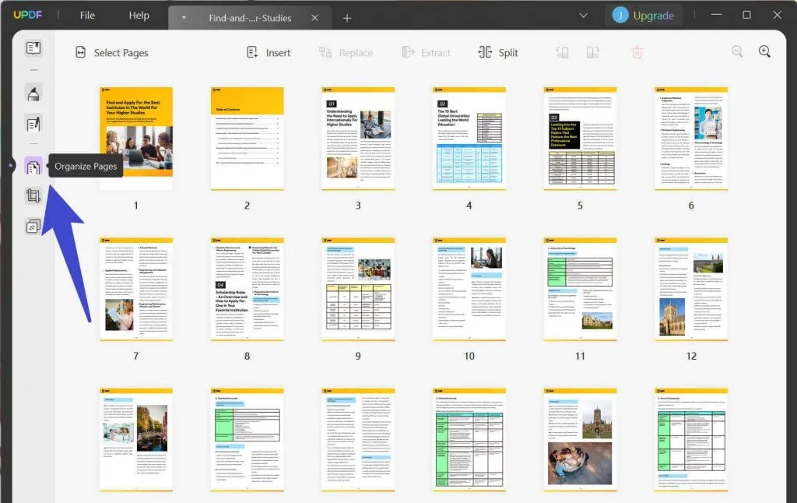The height and width of the screenshot is (503, 797).
Task: Enable Select Pages mode
Action: point(111,52)
